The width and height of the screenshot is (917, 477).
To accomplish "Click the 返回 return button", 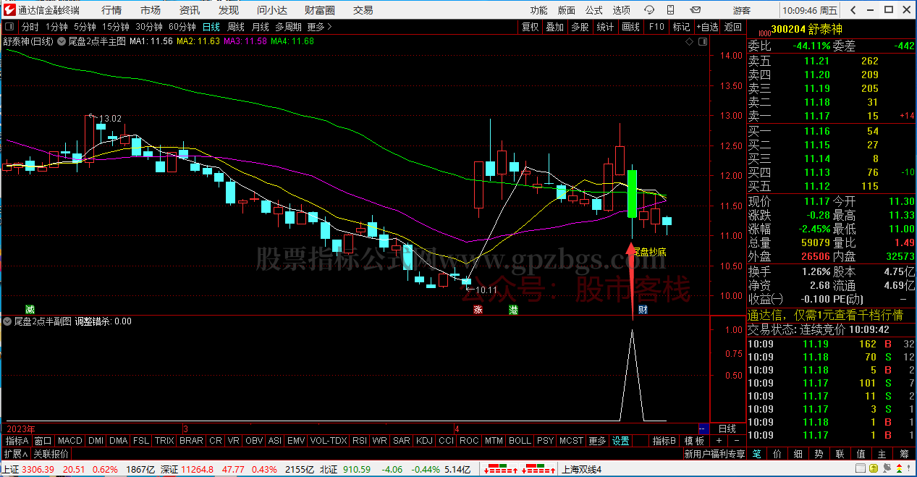I will tap(733, 27).
